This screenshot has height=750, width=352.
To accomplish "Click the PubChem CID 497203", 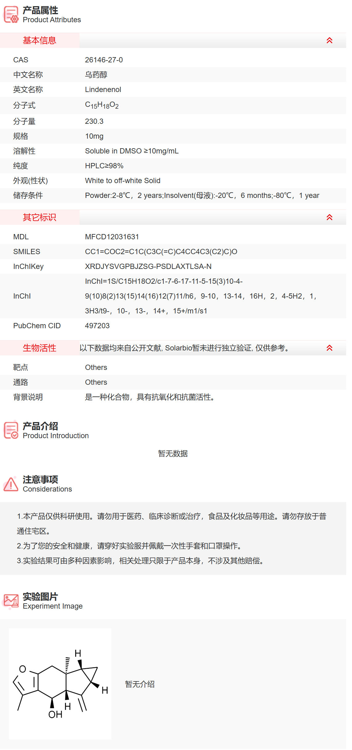I will click(x=97, y=326).
